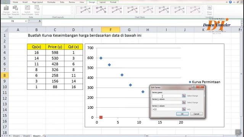Close the Edit Series dialog
The height and width of the screenshot is (137, 244).
point(200,87)
